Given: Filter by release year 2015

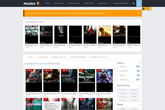Looking at the screenshot, I should pyautogui.click(x=123, y=93).
